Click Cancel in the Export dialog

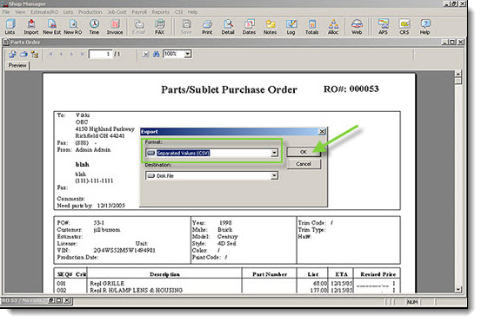tap(304, 164)
